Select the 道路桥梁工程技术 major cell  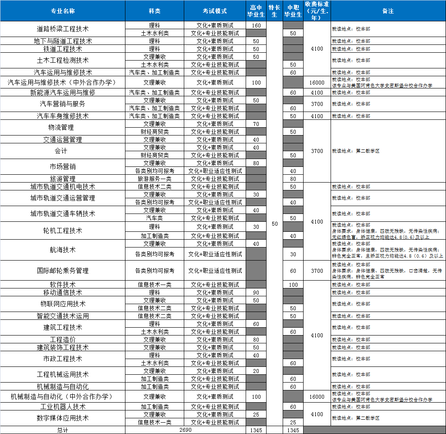62,29
